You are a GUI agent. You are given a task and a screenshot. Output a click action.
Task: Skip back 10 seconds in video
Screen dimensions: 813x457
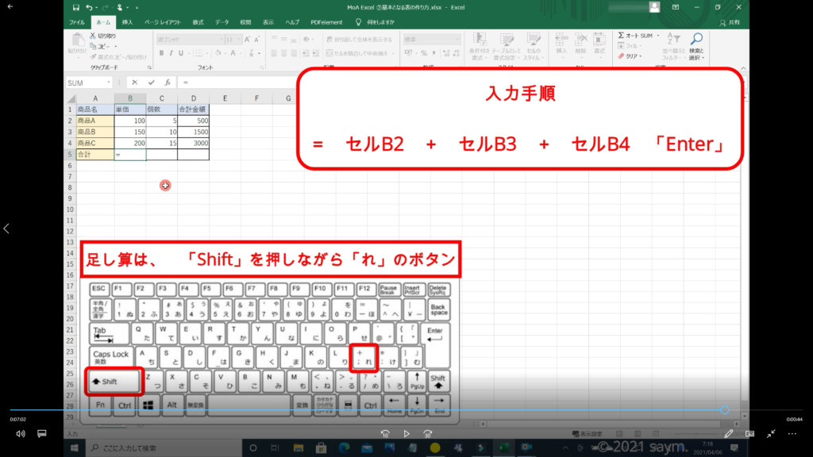coord(385,434)
